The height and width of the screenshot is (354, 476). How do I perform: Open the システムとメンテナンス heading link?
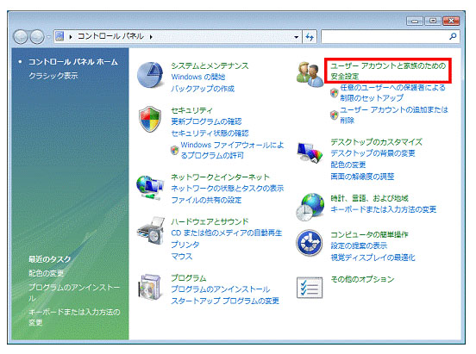tap(210, 65)
